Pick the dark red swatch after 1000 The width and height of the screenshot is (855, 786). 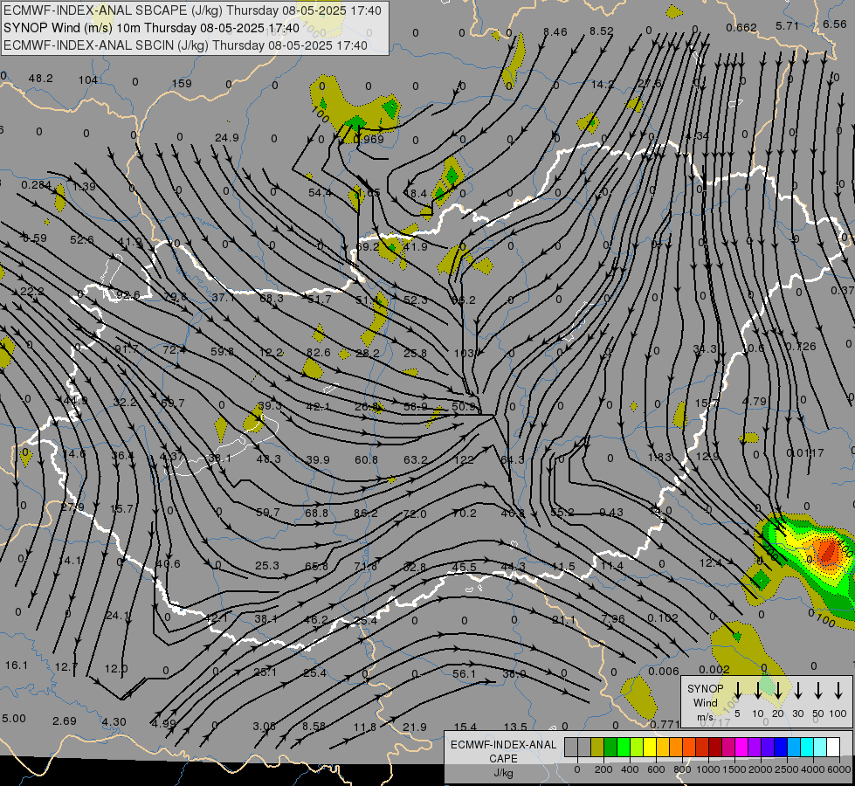[x=715, y=748]
